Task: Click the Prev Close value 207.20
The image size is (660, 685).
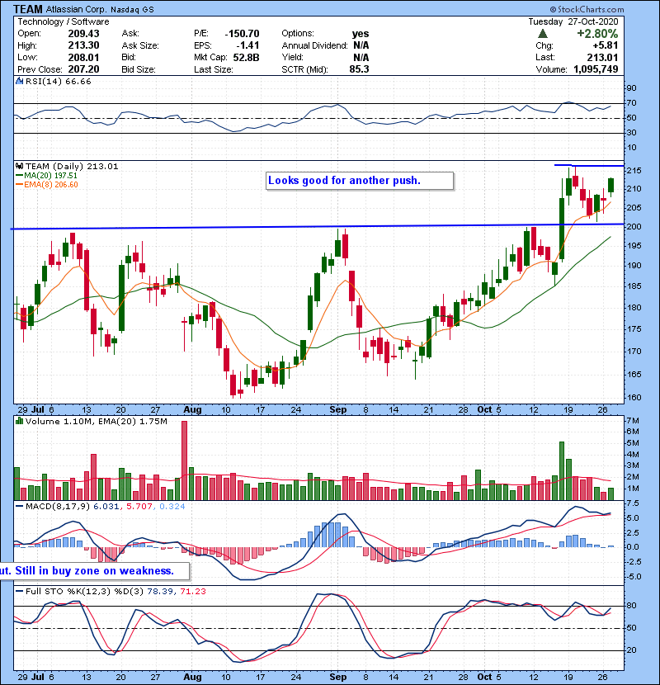Action: click(x=83, y=69)
